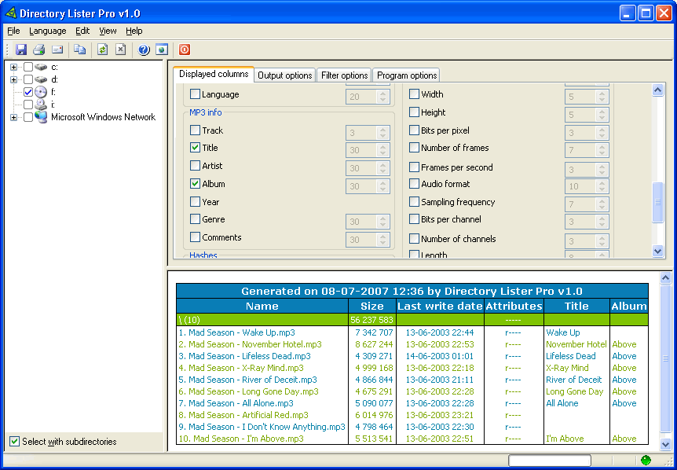Tick the Bits per pixel checkbox
This screenshot has height=470, width=677.
pos(414,130)
